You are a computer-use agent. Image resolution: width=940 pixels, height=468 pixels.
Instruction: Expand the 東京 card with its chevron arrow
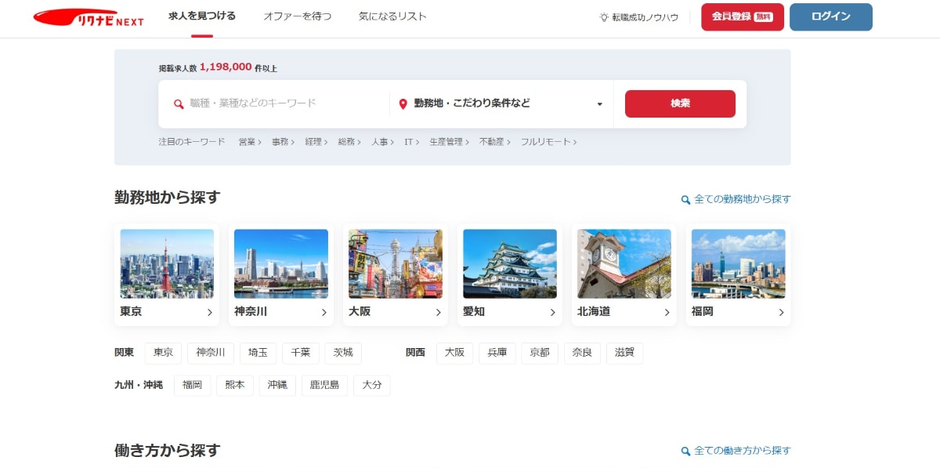pyautogui.click(x=209, y=312)
